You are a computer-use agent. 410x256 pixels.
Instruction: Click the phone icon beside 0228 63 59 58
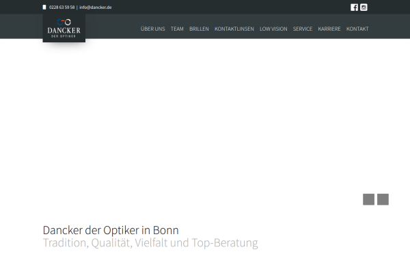[44, 8]
